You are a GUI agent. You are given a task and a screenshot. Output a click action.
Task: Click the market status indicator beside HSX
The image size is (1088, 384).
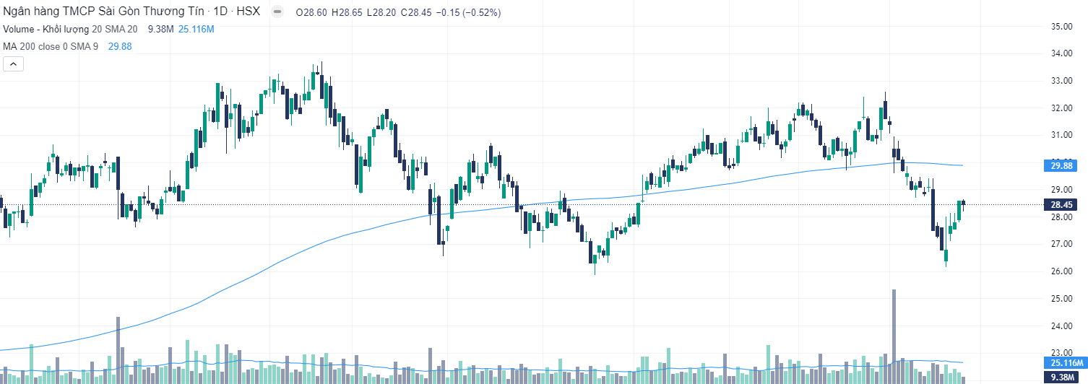coord(277,13)
